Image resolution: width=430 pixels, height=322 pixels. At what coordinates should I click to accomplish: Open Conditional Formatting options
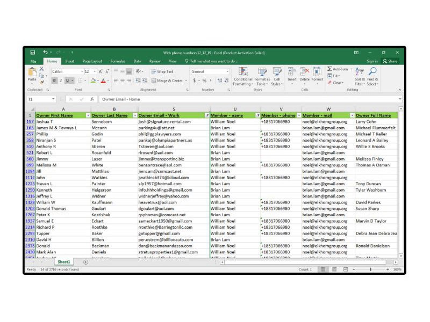[x=243, y=76]
